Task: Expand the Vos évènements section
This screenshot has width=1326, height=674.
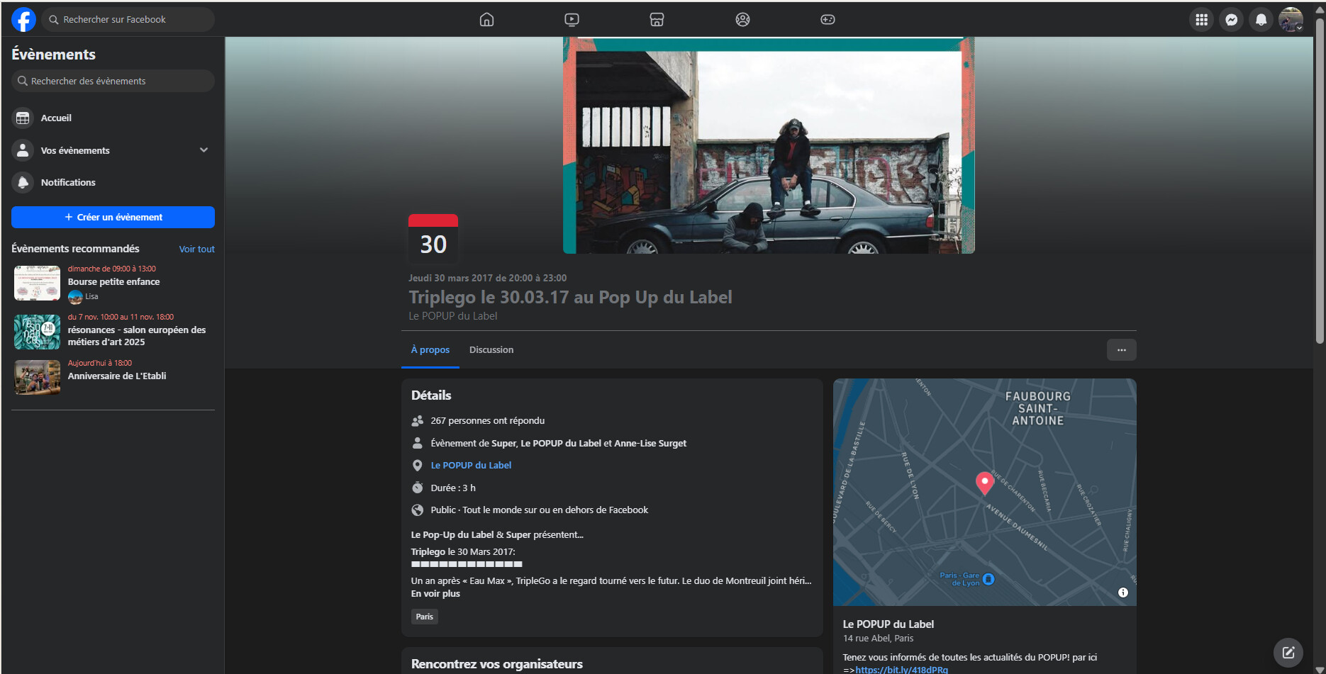Action: tap(204, 150)
